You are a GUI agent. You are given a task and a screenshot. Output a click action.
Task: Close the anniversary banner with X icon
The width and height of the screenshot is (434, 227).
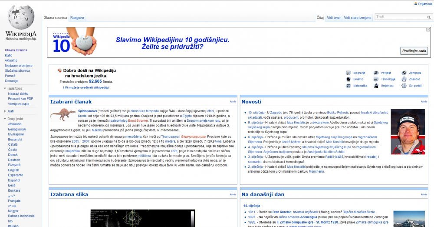coord(428,30)
